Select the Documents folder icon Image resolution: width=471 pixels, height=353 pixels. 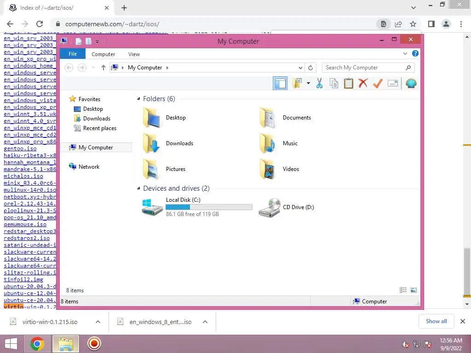(268, 118)
